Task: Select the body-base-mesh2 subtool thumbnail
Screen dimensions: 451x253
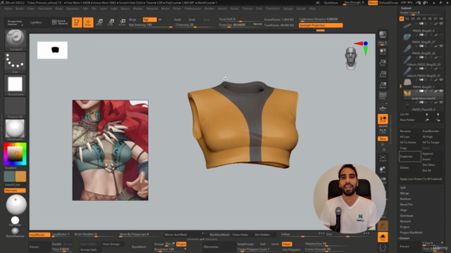Action: click(x=407, y=93)
